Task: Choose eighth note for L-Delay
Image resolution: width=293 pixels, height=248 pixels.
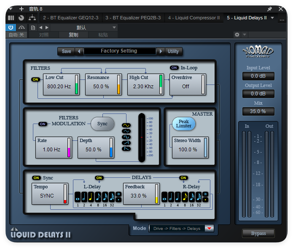Action: 98,197
